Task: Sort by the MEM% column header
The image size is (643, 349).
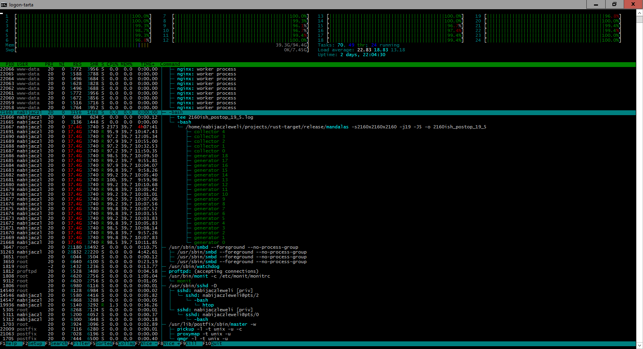Action: 127,65
